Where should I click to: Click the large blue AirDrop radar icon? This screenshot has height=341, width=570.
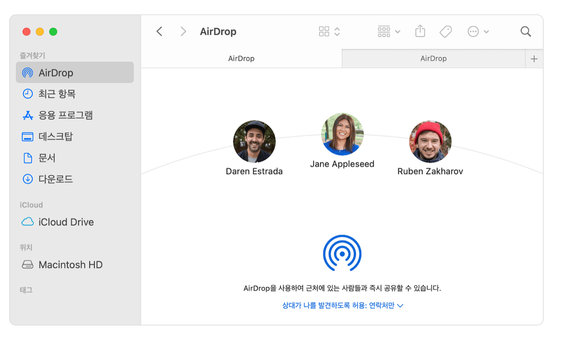coord(342,253)
